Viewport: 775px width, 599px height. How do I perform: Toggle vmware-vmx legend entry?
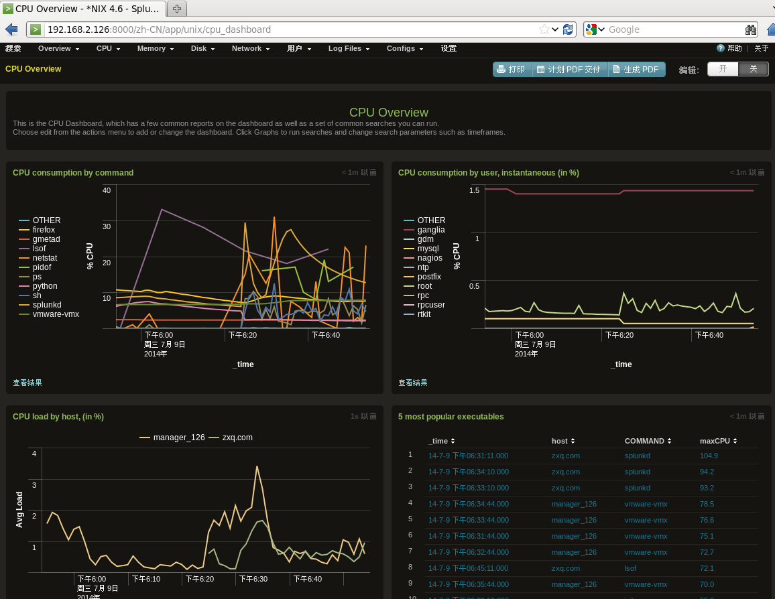[49, 314]
